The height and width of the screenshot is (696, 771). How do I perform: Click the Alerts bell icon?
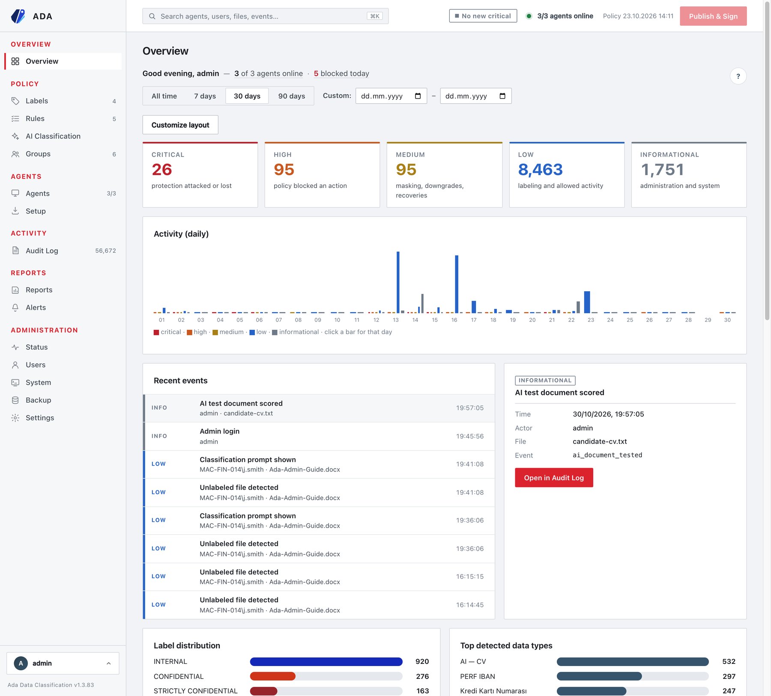pyautogui.click(x=15, y=308)
